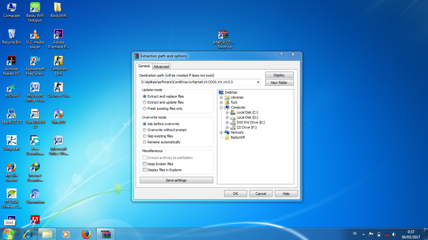Select Apowersoft Free Screen recorder shortcut

click(x=35, y=65)
